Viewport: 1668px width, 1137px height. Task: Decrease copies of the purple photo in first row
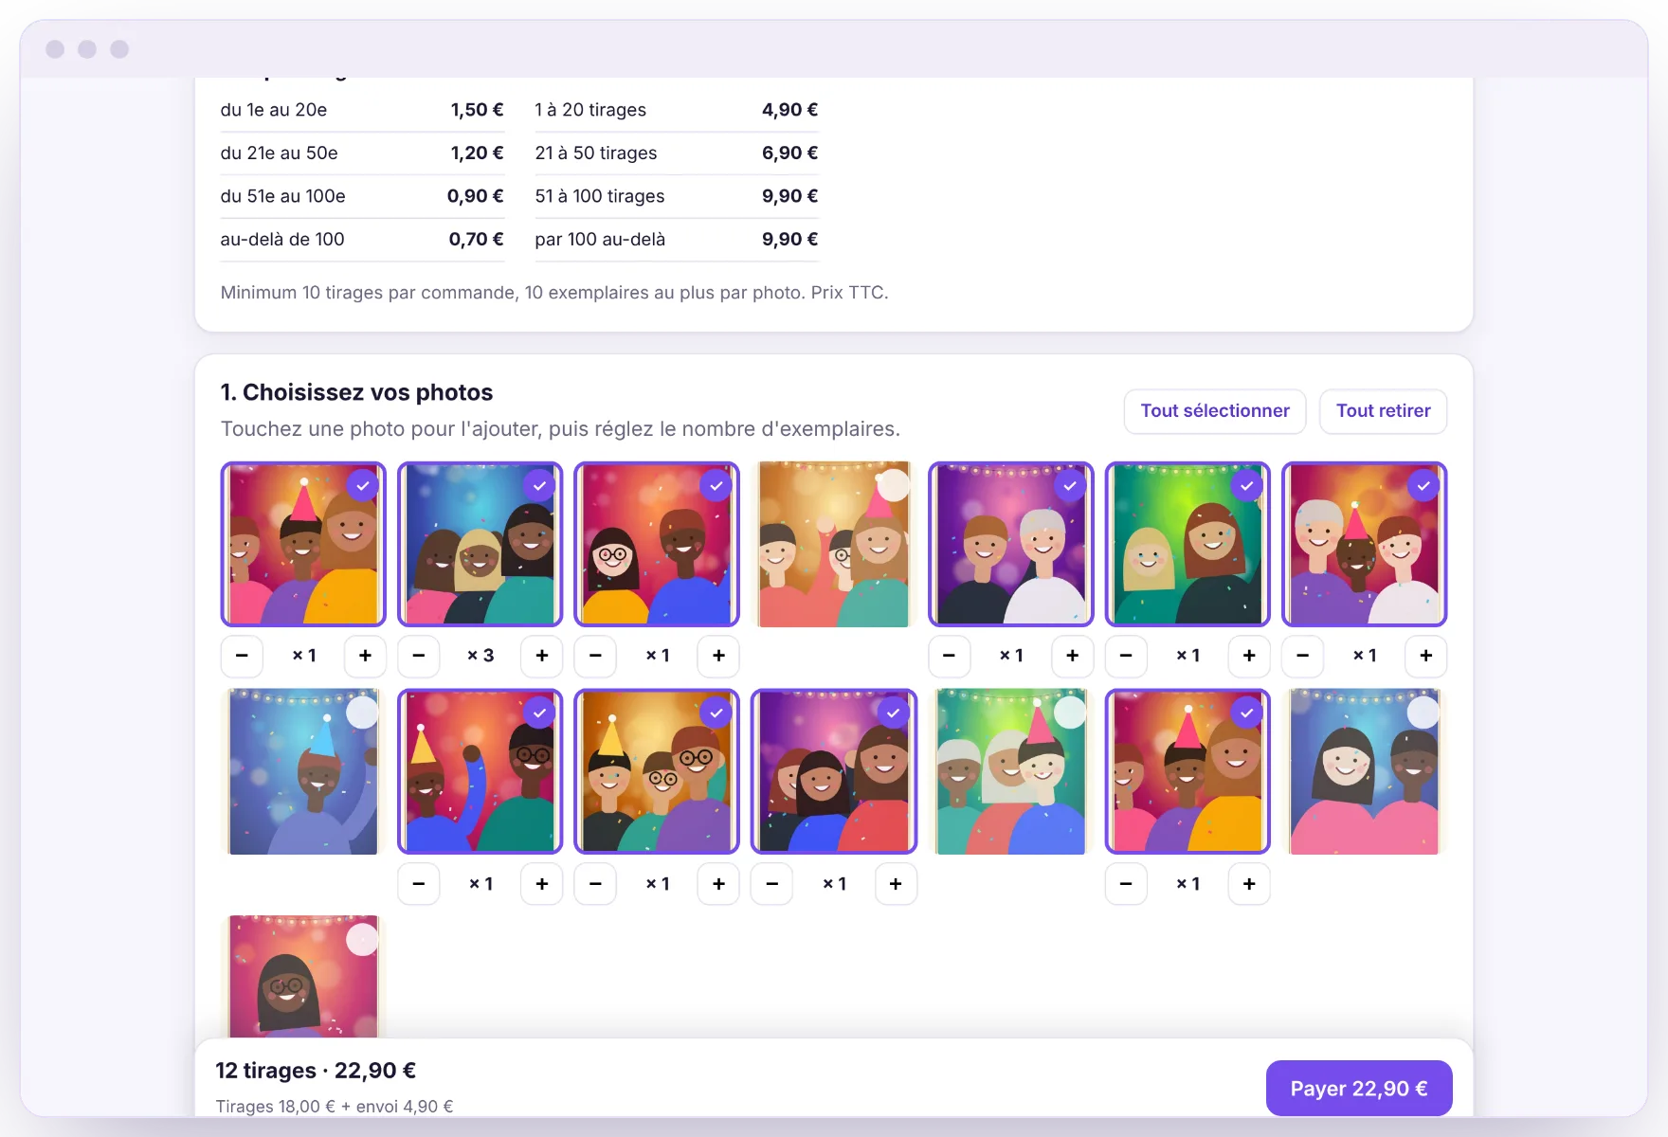949,656
